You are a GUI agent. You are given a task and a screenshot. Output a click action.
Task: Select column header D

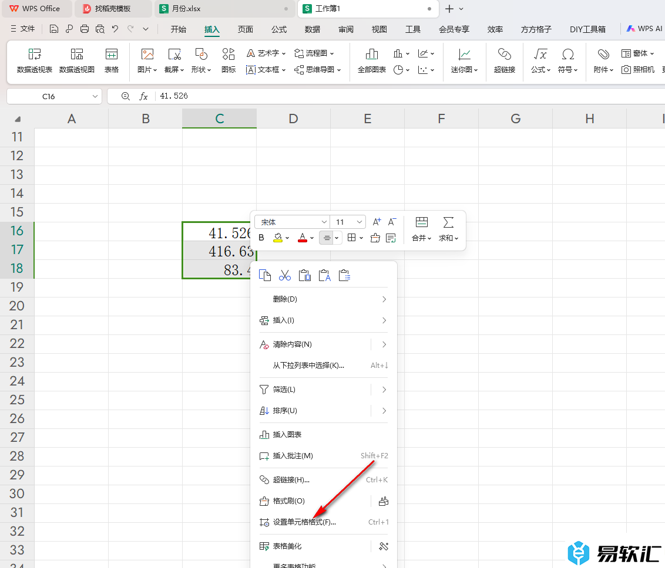pyautogui.click(x=294, y=119)
